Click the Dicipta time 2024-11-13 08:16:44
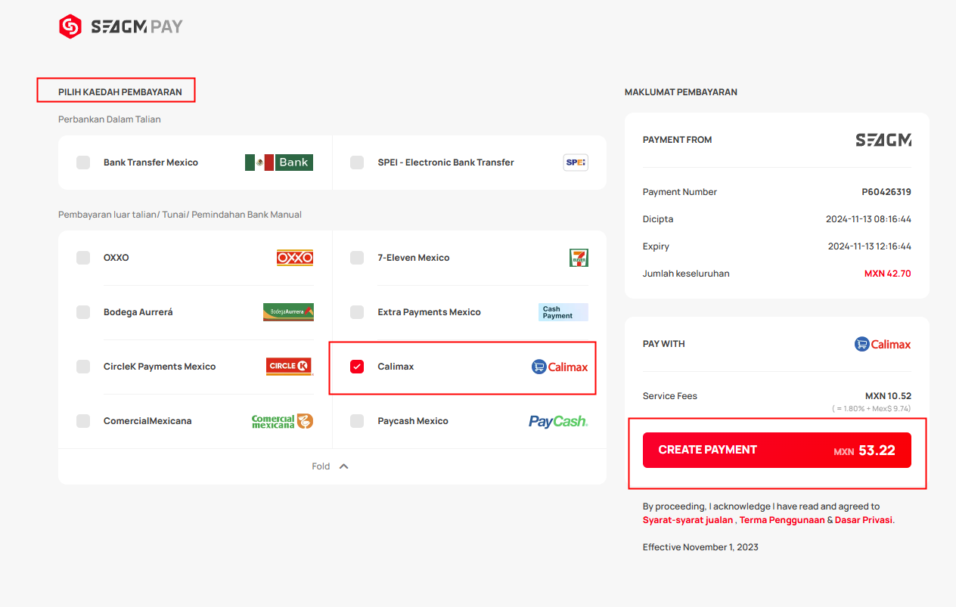This screenshot has height=607, width=956. (868, 219)
